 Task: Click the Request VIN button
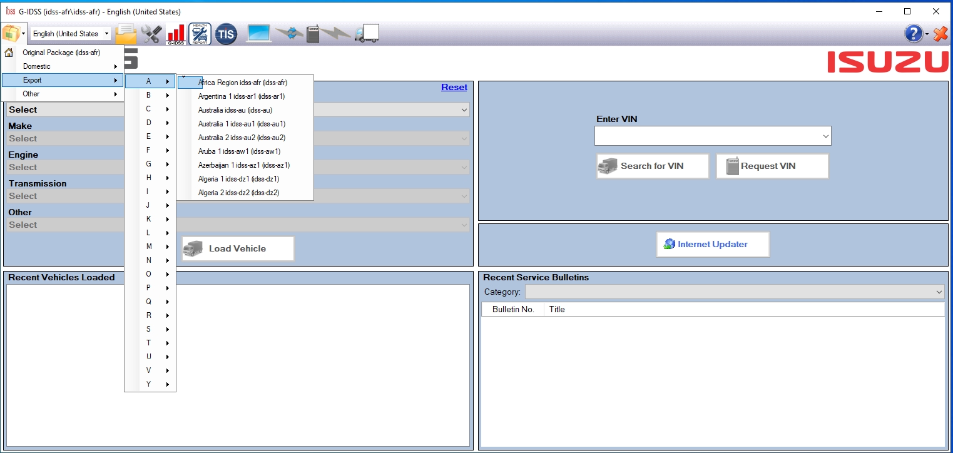click(x=772, y=166)
